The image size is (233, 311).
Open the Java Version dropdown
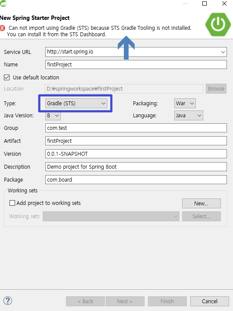pyautogui.click(x=53, y=116)
